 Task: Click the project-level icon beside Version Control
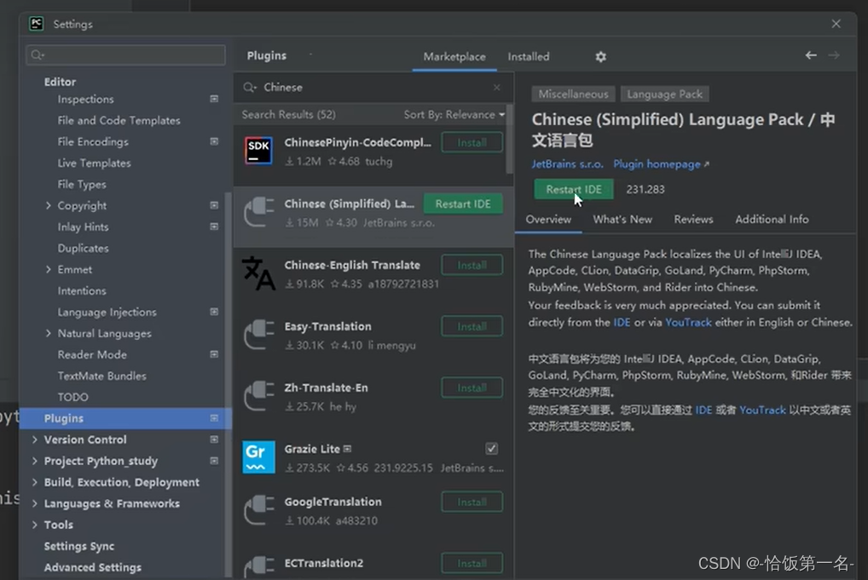pos(214,439)
